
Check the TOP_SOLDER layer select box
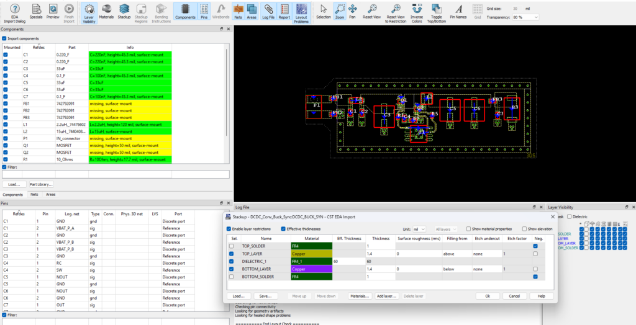[x=232, y=246]
